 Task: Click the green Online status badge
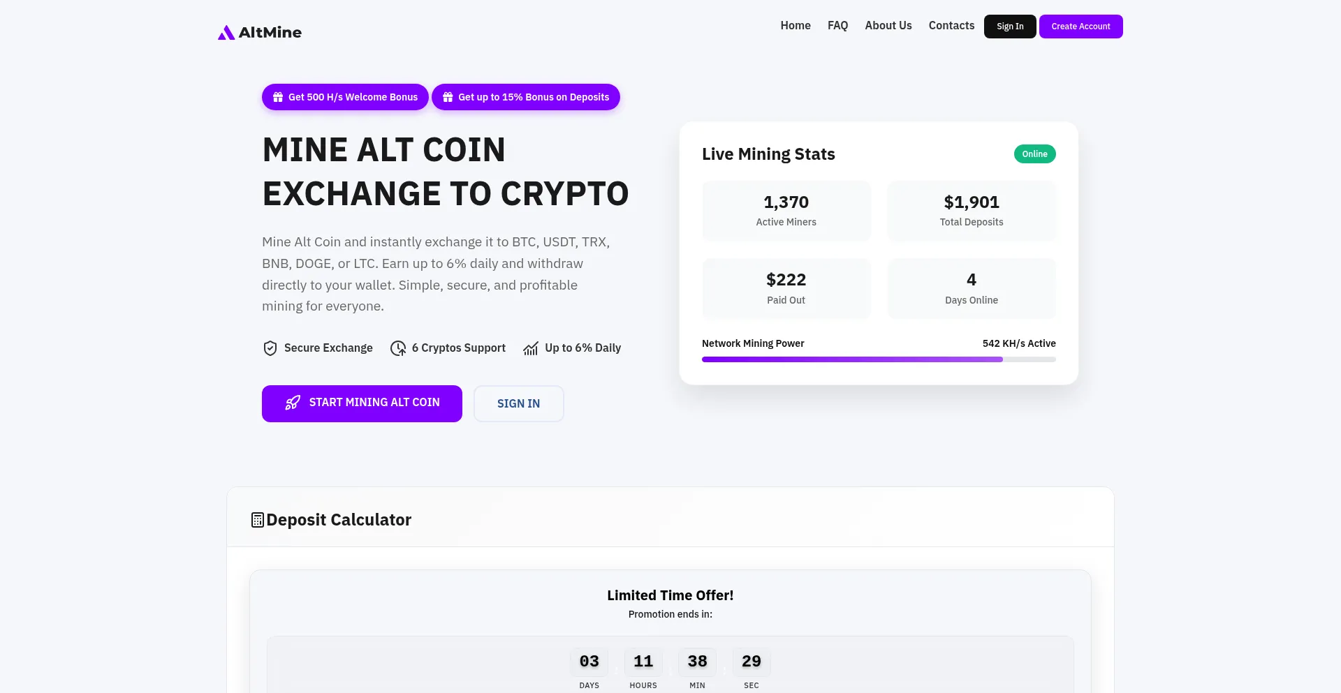(x=1034, y=154)
